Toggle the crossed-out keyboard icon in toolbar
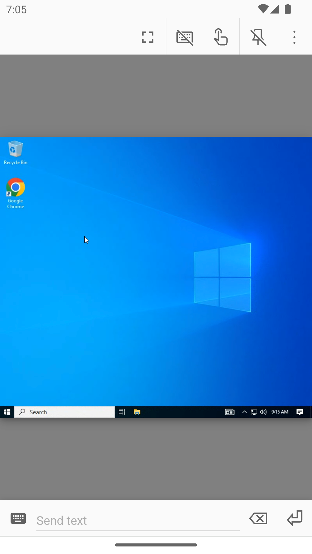 [185, 37]
